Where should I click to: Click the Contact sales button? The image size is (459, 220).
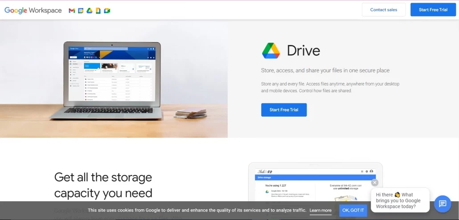pos(384,10)
